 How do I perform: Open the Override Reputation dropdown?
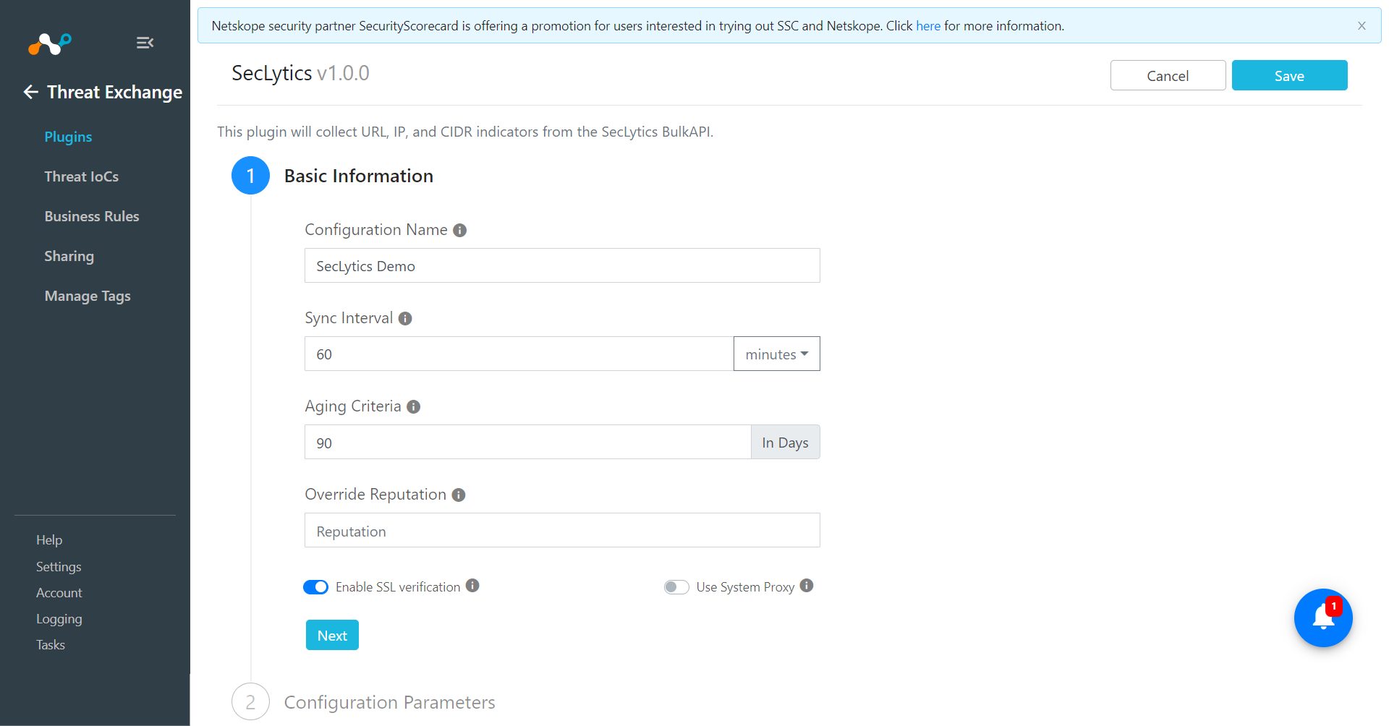pos(562,530)
